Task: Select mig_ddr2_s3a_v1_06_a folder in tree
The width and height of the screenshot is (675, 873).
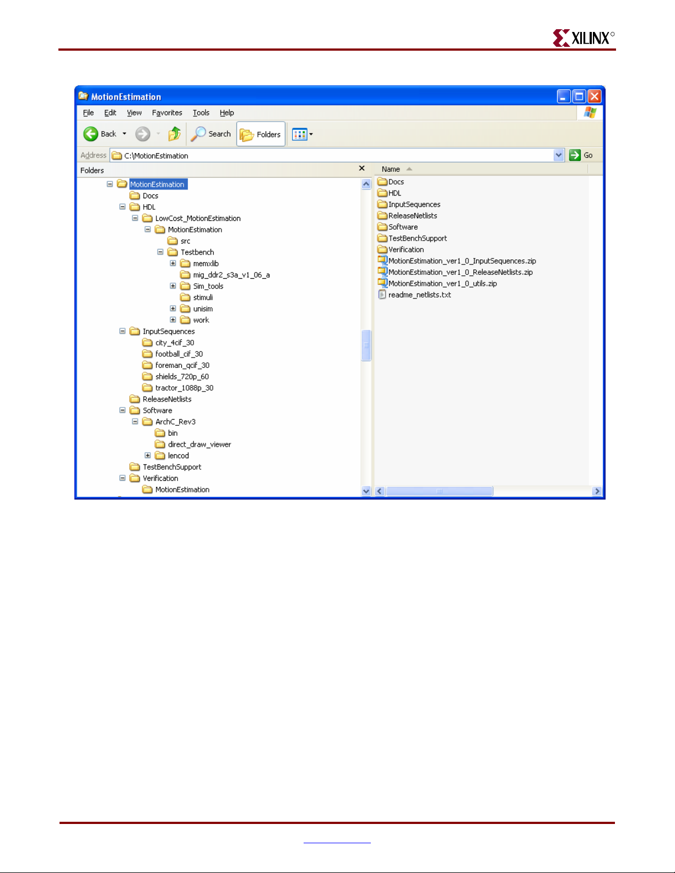Action: [x=225, y=275]
